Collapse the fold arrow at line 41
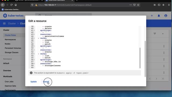Screen dimensions: 172x97 coord(34,30)
